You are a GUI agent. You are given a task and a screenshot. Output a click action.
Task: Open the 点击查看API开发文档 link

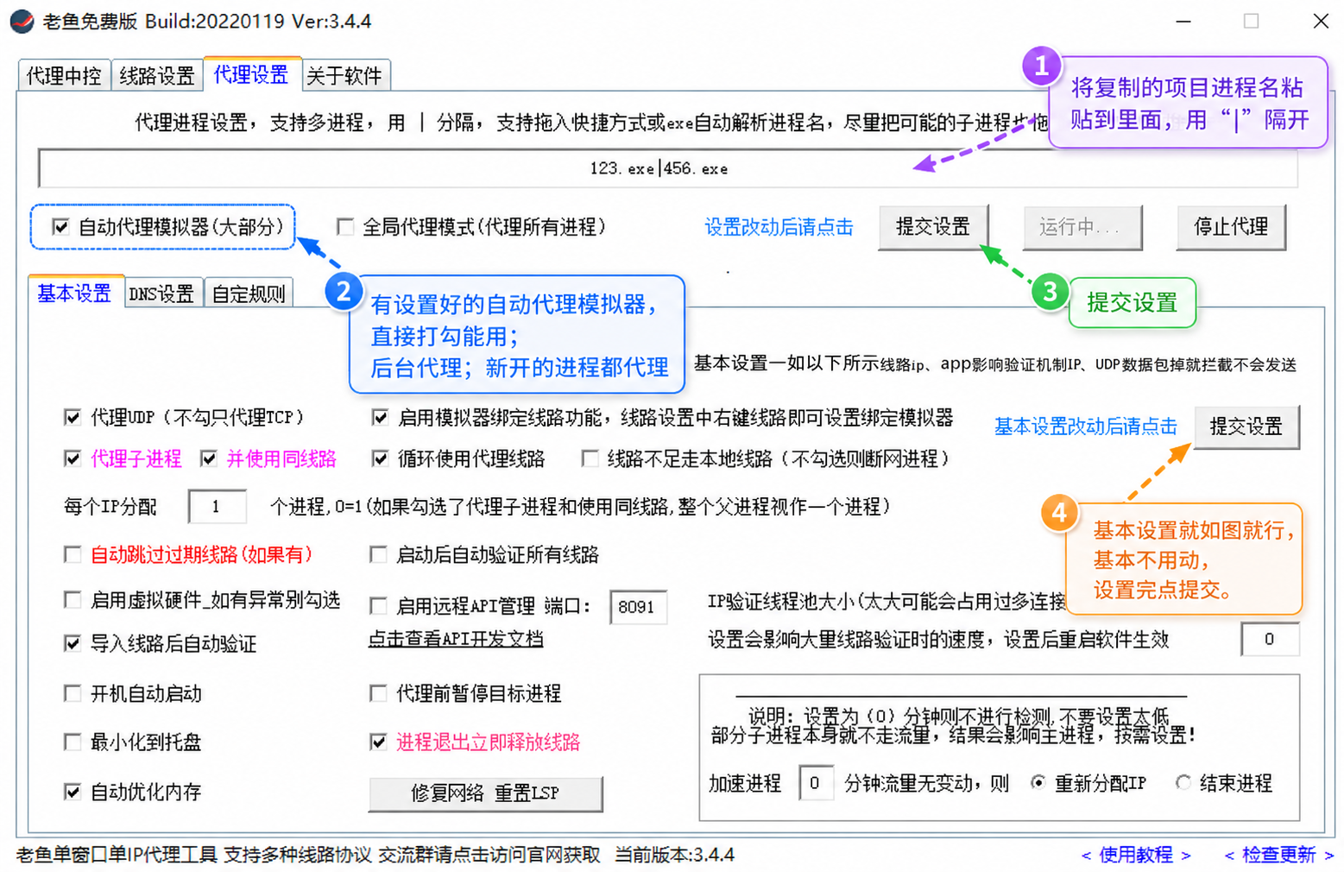pos(456,639)
